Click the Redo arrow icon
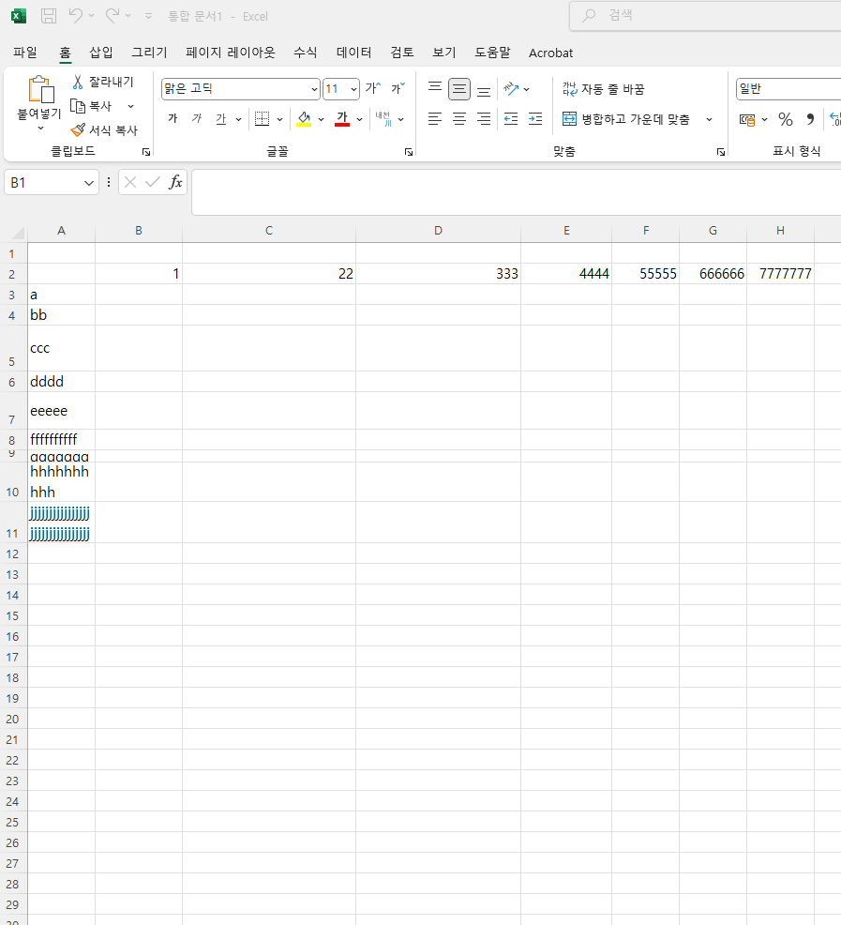Image resolution: width=841 pixels, height=925 pixels. 113,15
